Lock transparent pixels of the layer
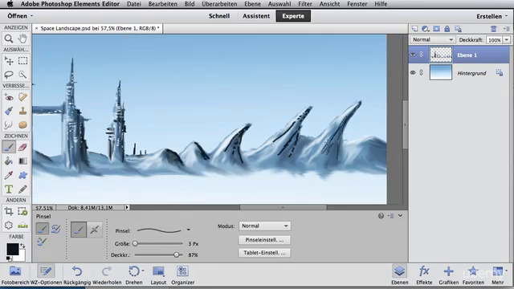The height and width of the screenshot is (289, 514). [458, 29]
